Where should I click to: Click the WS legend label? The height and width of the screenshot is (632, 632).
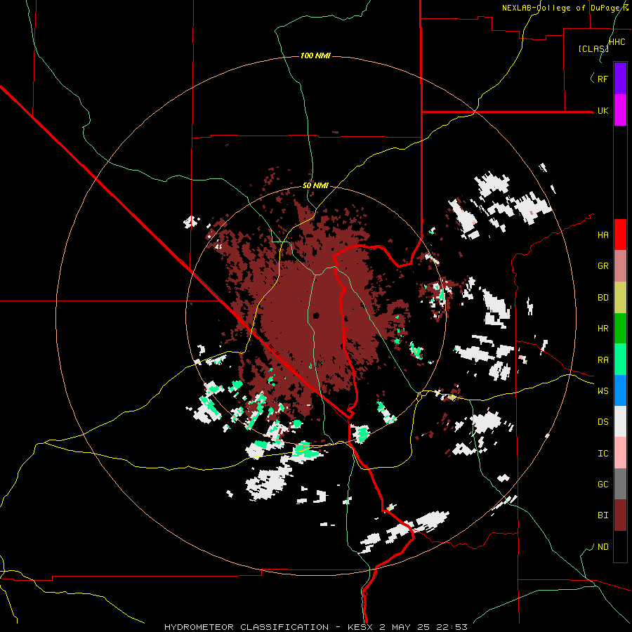(603, 391)
